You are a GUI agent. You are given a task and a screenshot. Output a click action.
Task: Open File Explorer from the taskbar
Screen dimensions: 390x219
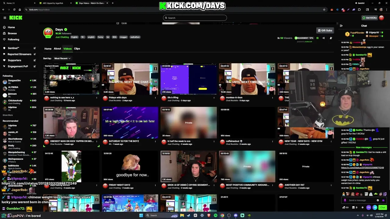coord(182,215)
